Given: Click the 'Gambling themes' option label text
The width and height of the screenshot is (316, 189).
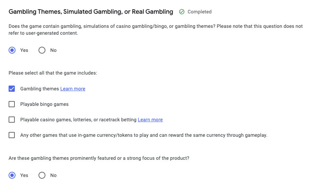Looking at the screenshot, I should (x=40, y=89).
